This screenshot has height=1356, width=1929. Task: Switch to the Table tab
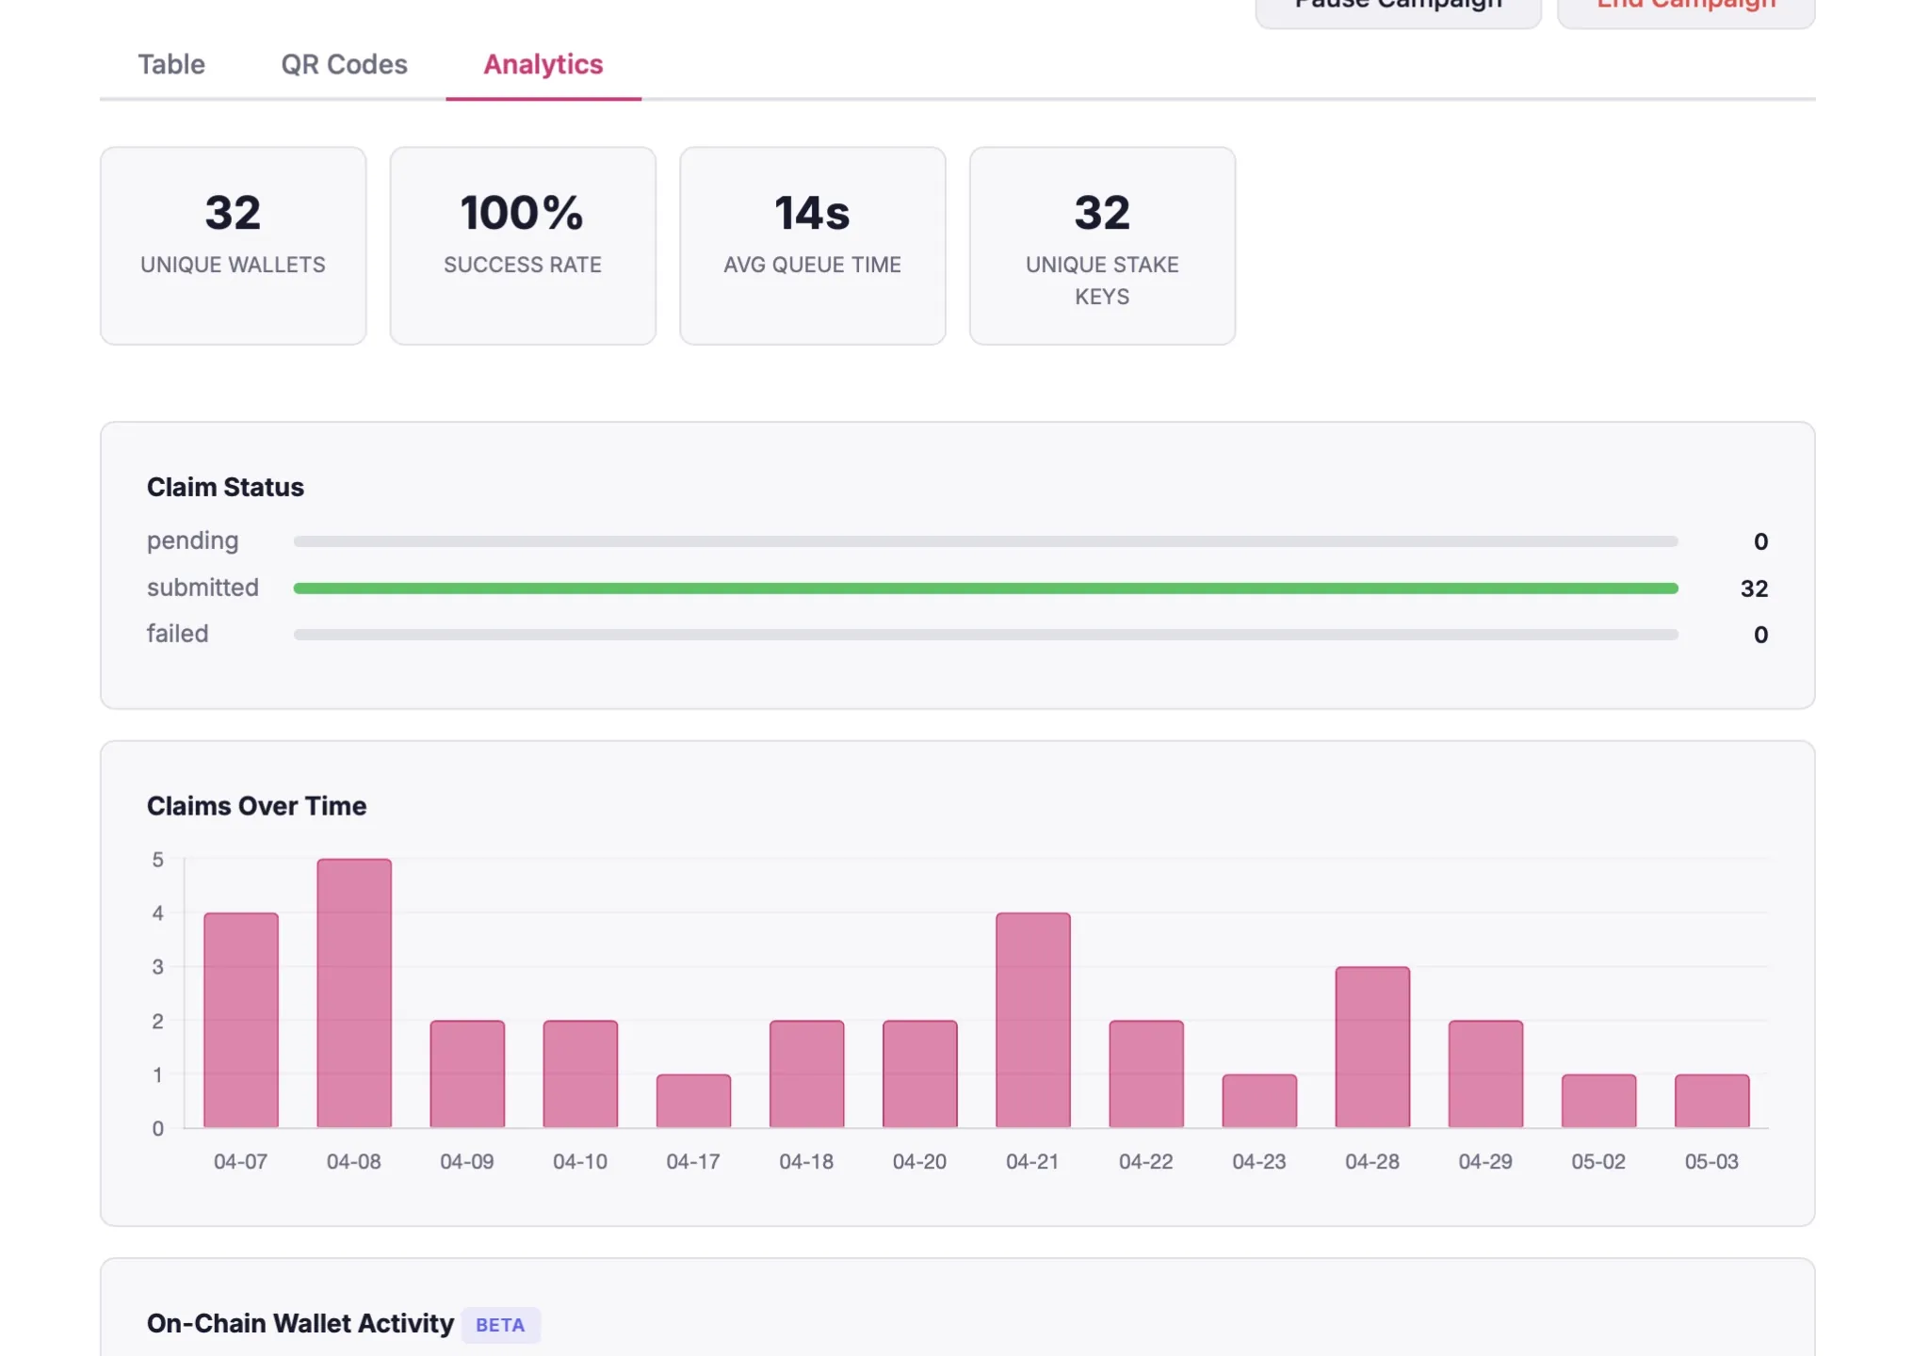point(171,64)
